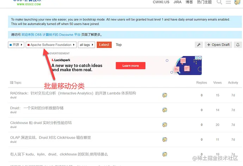
Task: Click the wrench admin tools icon
Action: coord(199,45)
